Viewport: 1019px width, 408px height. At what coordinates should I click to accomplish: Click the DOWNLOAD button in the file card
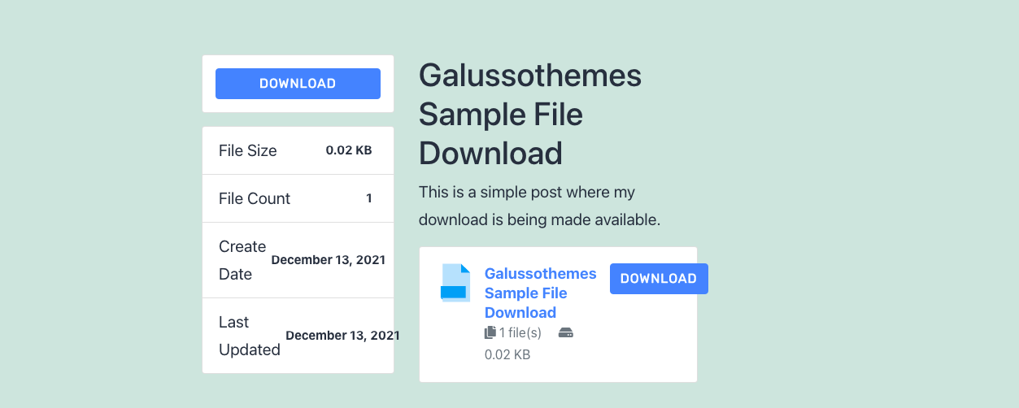[659, 279]
